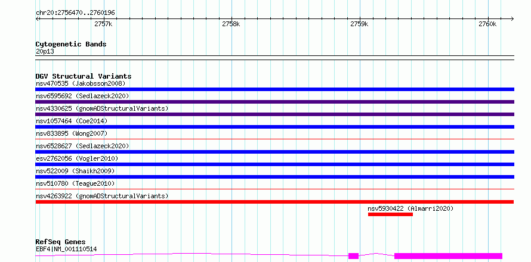Select the thick red bar under nsv4263922
The image size is (531, 262).
[x=274, y=202]
